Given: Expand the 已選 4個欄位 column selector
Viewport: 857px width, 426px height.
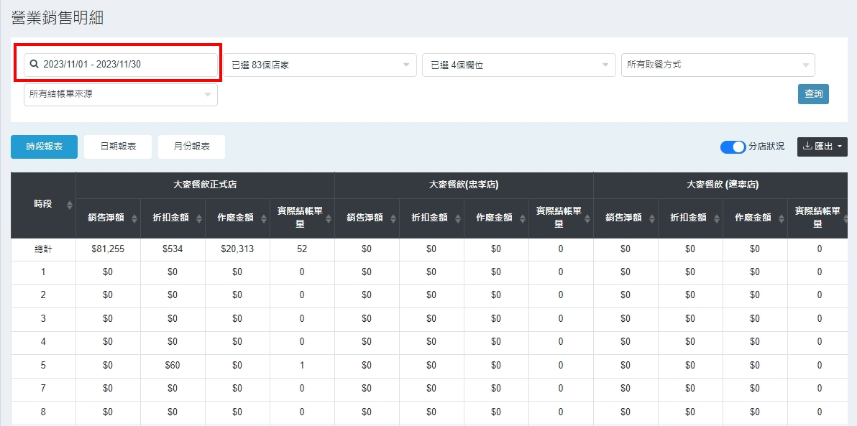Looking at the screenshot, I should [x=518, y=65].
